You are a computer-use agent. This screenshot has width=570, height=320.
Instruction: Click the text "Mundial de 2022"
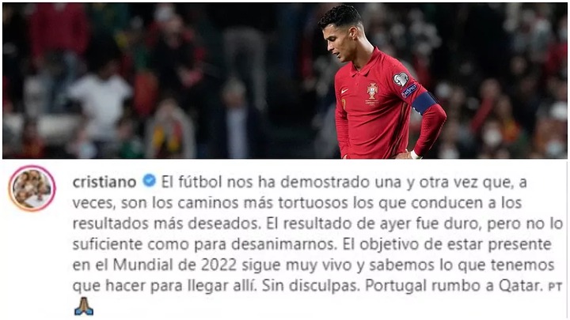pos(175,265)
